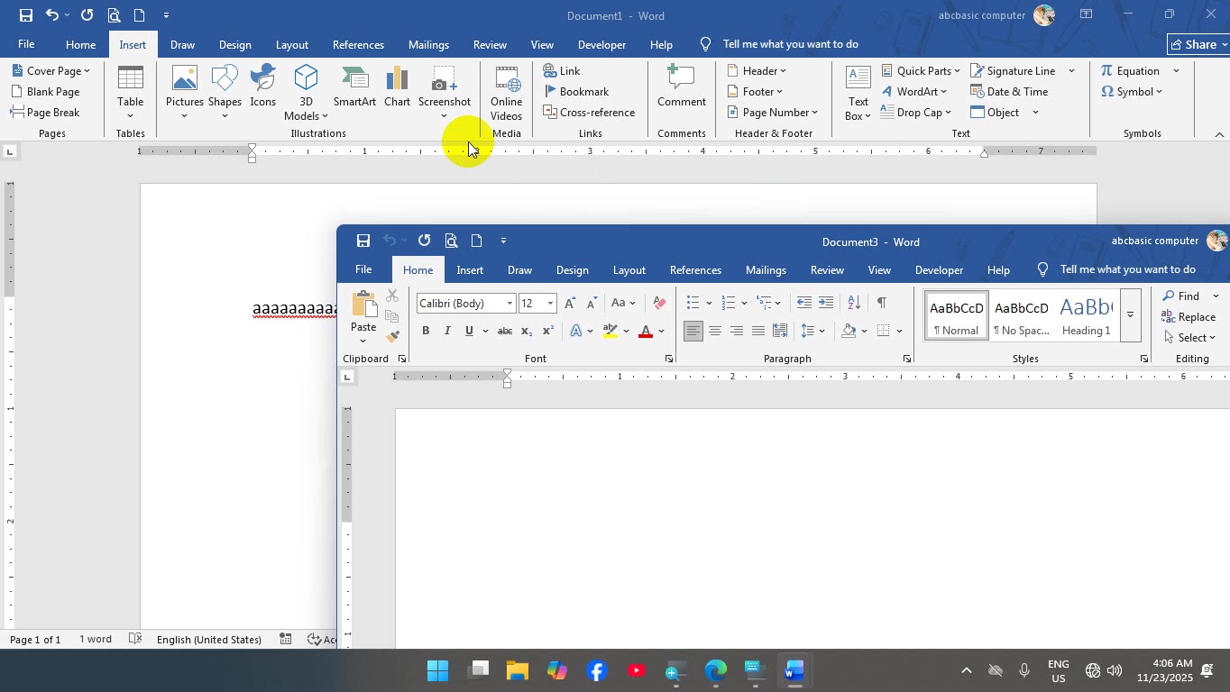
Task: Toggle Strikethrough in Document3 Font group
Action: tap(505, 332)
